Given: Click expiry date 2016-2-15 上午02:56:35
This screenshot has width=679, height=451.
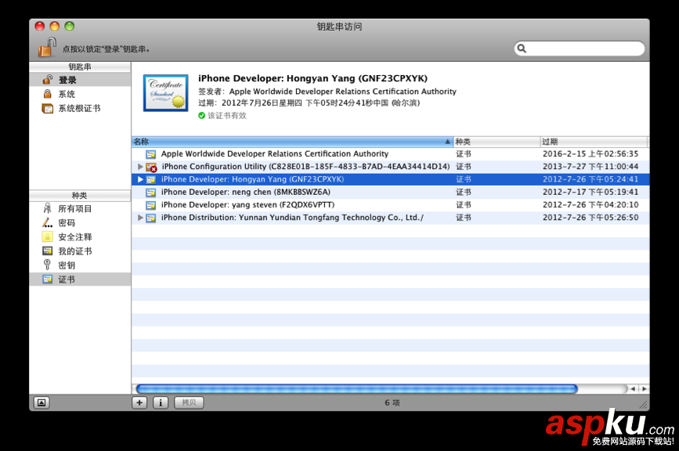Looking at the screenshot, I should pyautogui.click(x=591, y=153).
